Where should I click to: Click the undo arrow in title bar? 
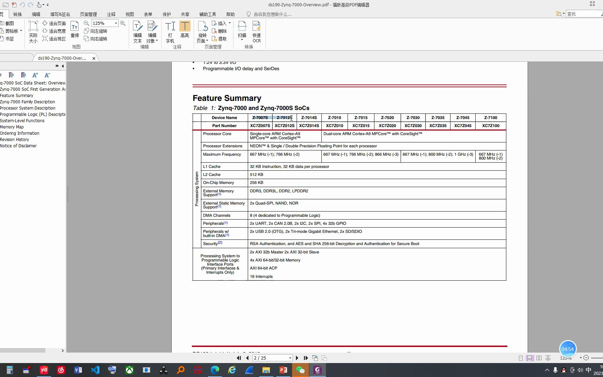pos(22,5)
